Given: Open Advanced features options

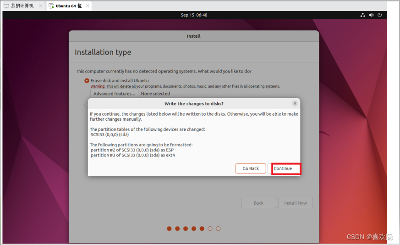Looking at the screenshot, I should click(114, 94).
